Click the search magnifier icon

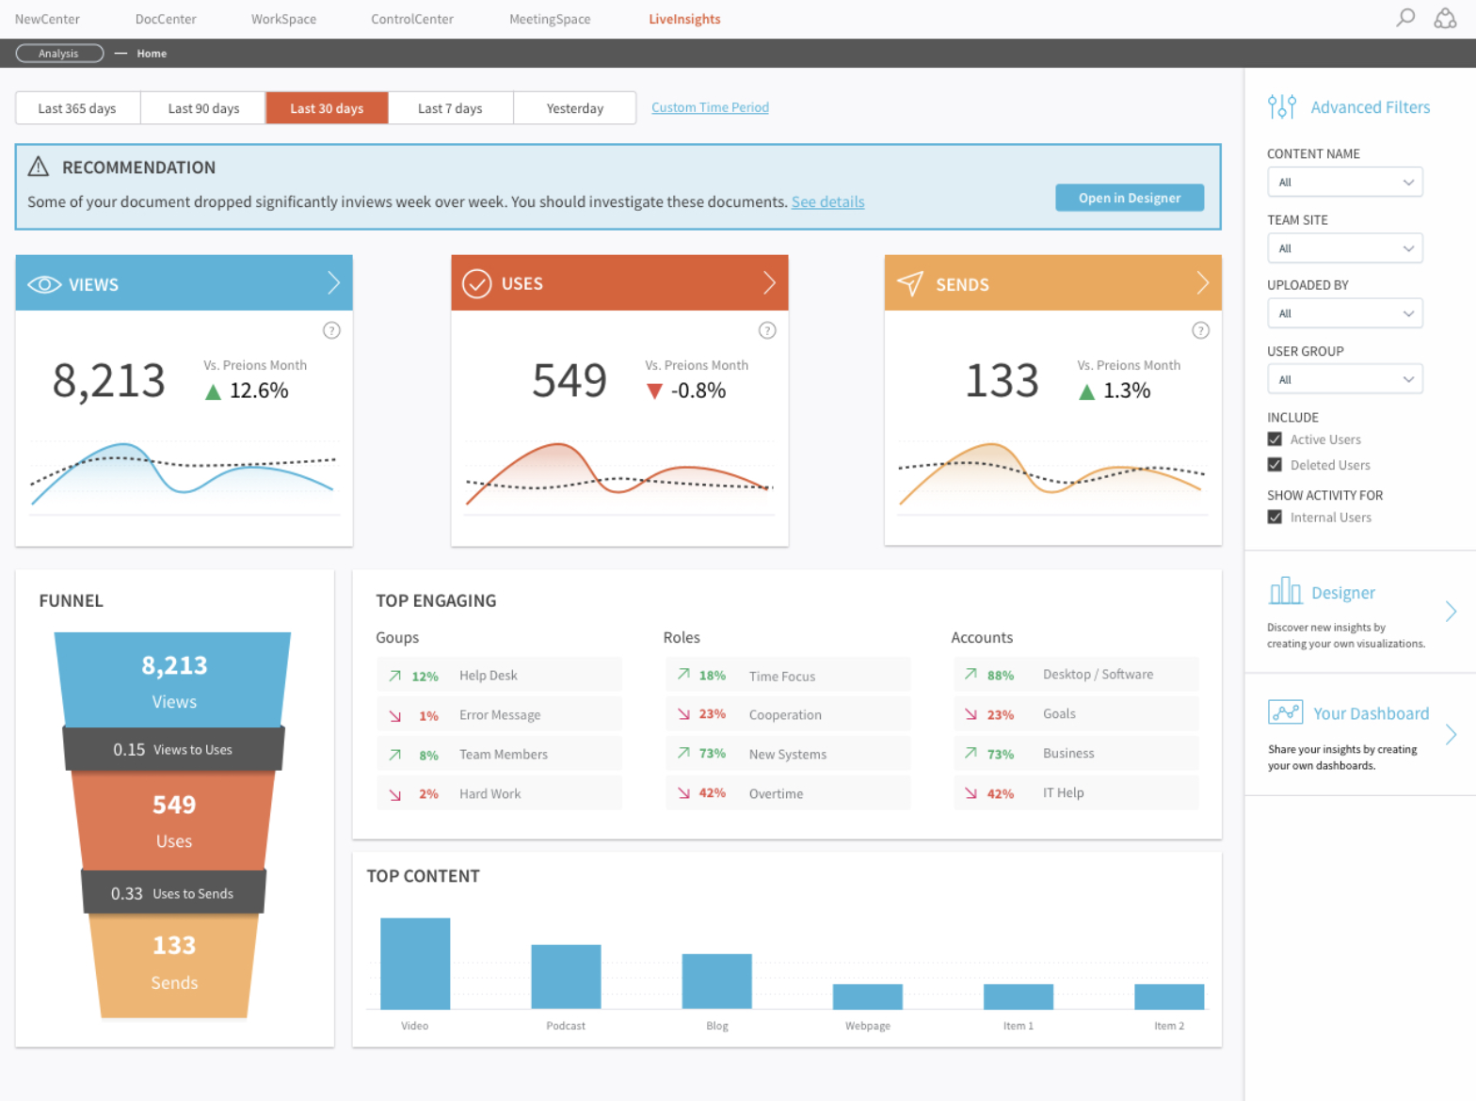[x=1404, y=18]
